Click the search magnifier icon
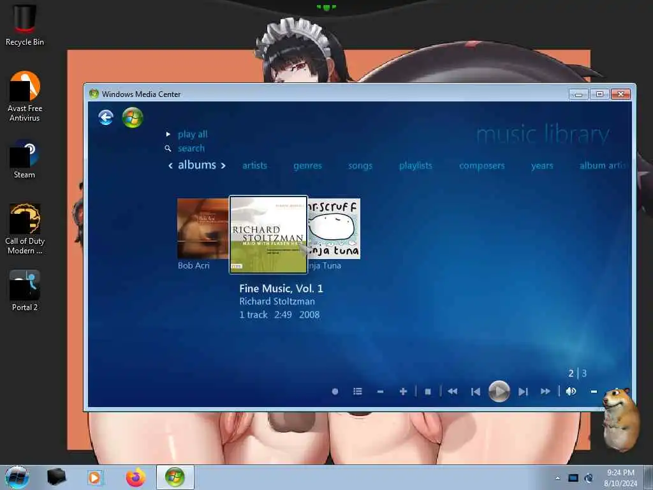Viewport: 653px width, 490px height. pos(168,148)
